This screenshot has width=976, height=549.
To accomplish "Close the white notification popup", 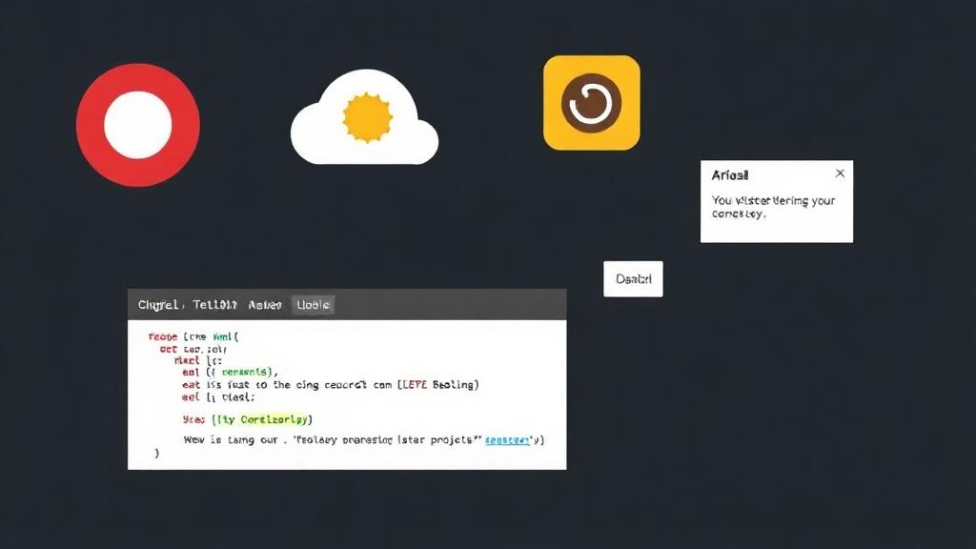I will click(x=840, y=173).
